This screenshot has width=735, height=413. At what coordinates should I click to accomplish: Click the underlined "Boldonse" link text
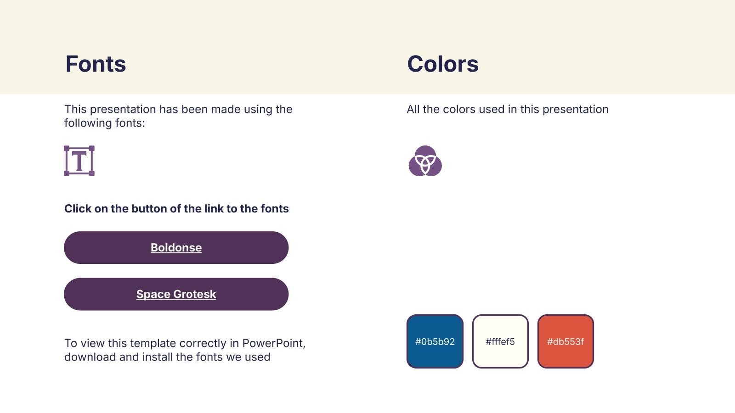pos(176,248)
